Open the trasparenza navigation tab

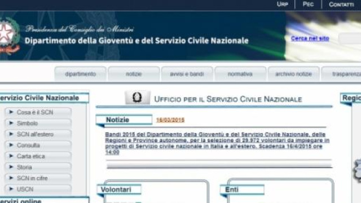click(341, 74)
